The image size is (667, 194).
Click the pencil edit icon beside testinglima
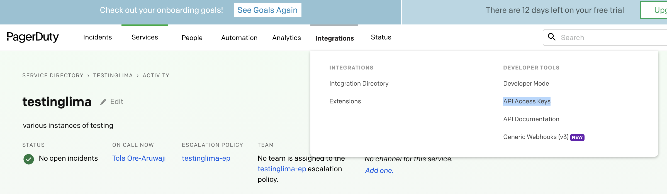103,102
